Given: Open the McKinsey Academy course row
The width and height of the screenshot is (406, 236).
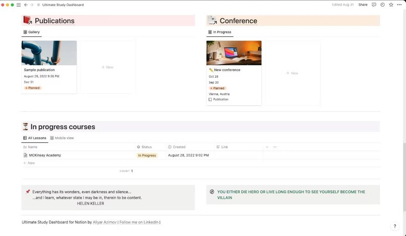Looking at the screenshot, I should pyautogui.click(x=45, y=155).
